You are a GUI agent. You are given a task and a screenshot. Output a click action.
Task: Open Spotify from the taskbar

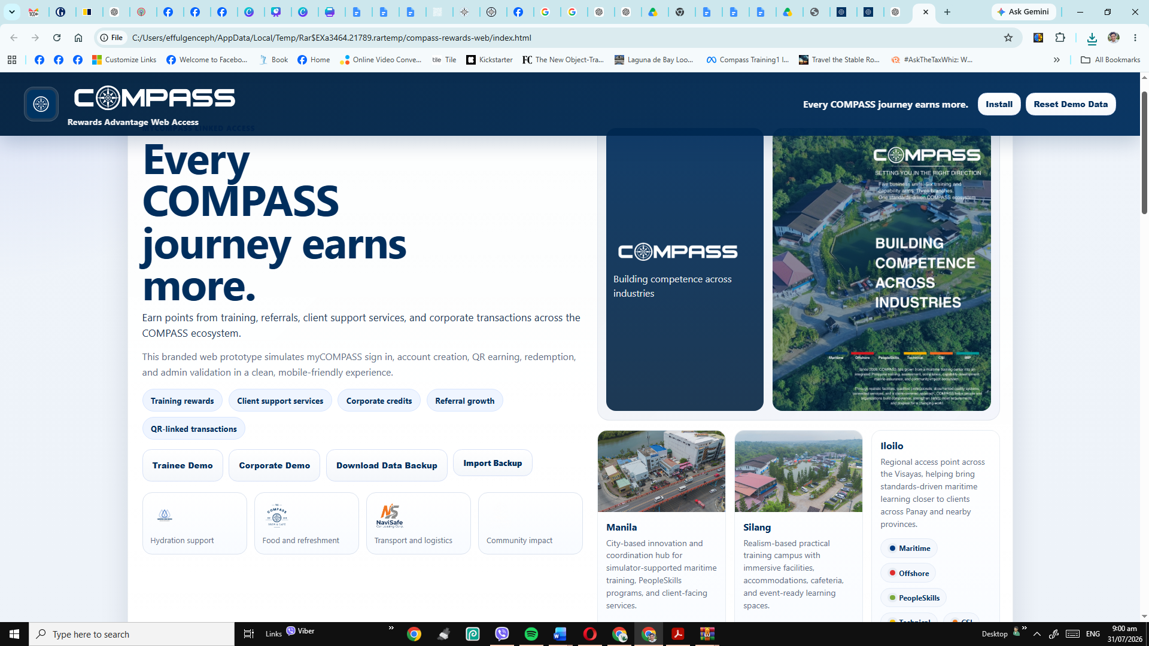[531, 634]
